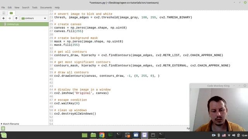The width and height of the screenshot is (248, 139).
Task: Click the cv2.destroyAllWindows() line
Action: pos(75,114)
